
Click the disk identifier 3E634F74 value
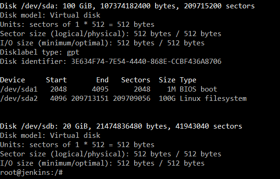click(146, 62)
